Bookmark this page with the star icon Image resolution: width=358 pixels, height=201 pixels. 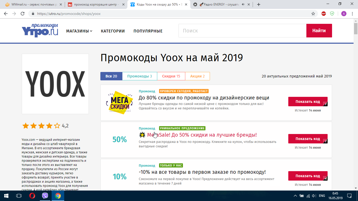[x=313, y=14]
